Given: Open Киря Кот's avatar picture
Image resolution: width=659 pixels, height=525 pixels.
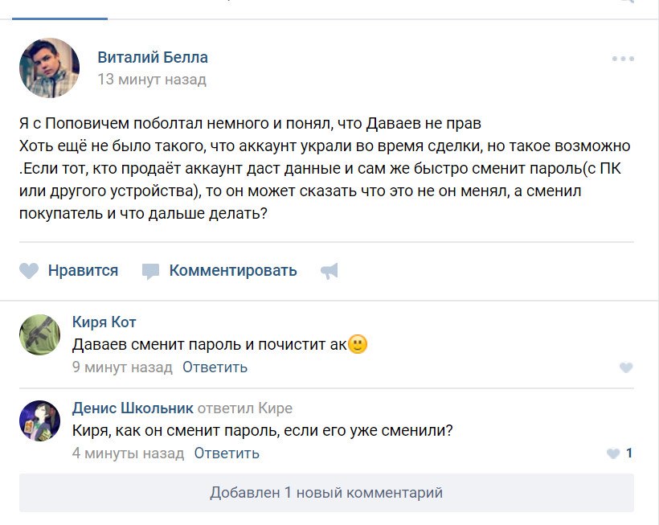Looking at the screenshot, I should coord(39,334).
